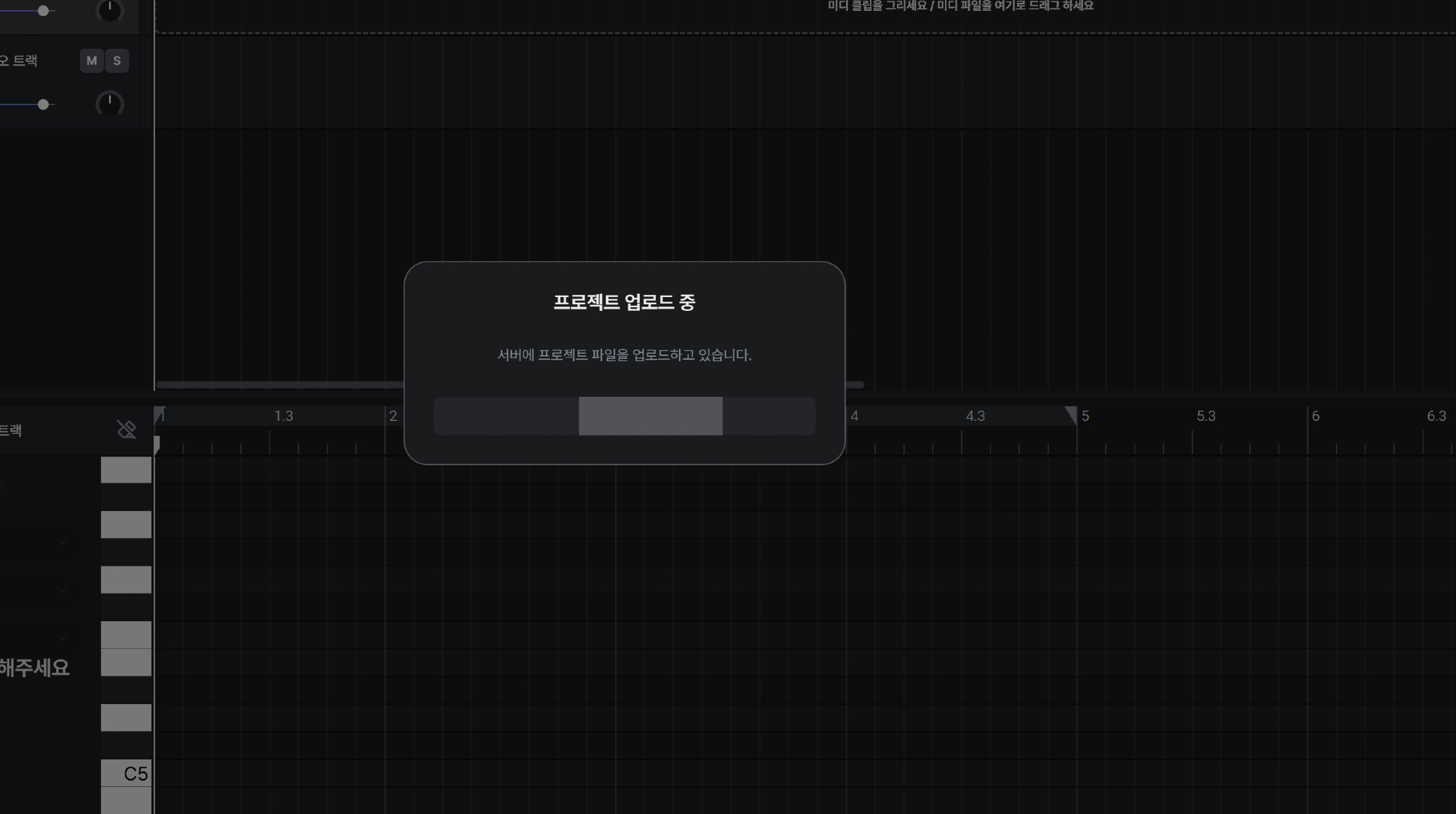This screenshot has height=814, width=1456.
Task: Click the loop start marker at bar 1
Action: click(x=160, y=414)
